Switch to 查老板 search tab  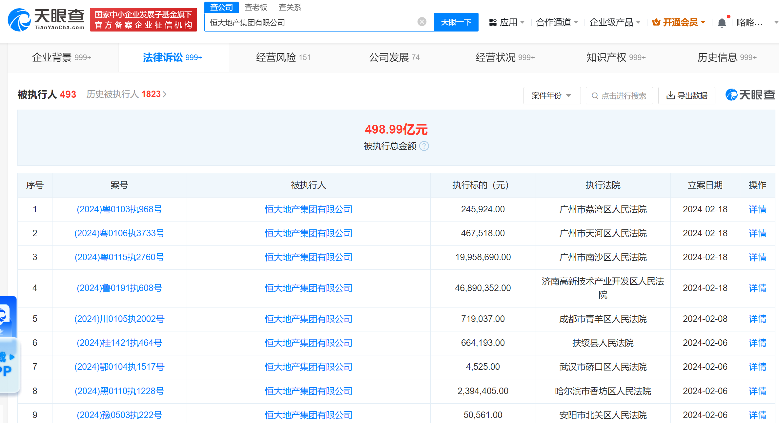pos(256,7)
